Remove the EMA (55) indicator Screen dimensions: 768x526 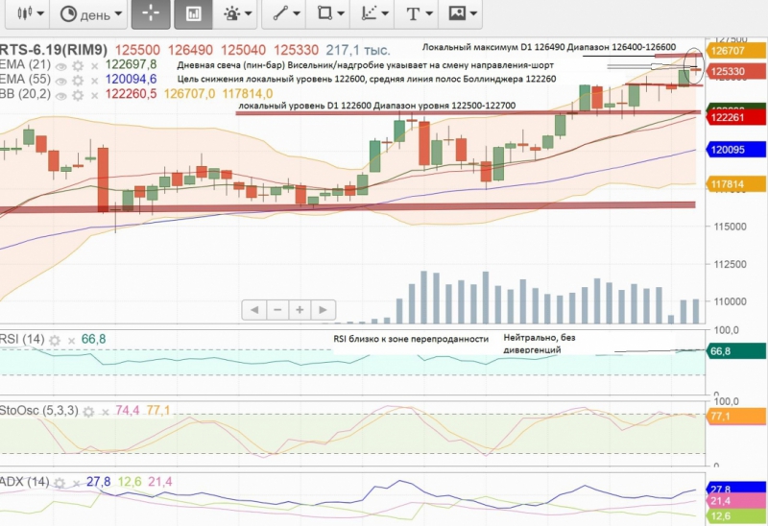coord(94,81)
